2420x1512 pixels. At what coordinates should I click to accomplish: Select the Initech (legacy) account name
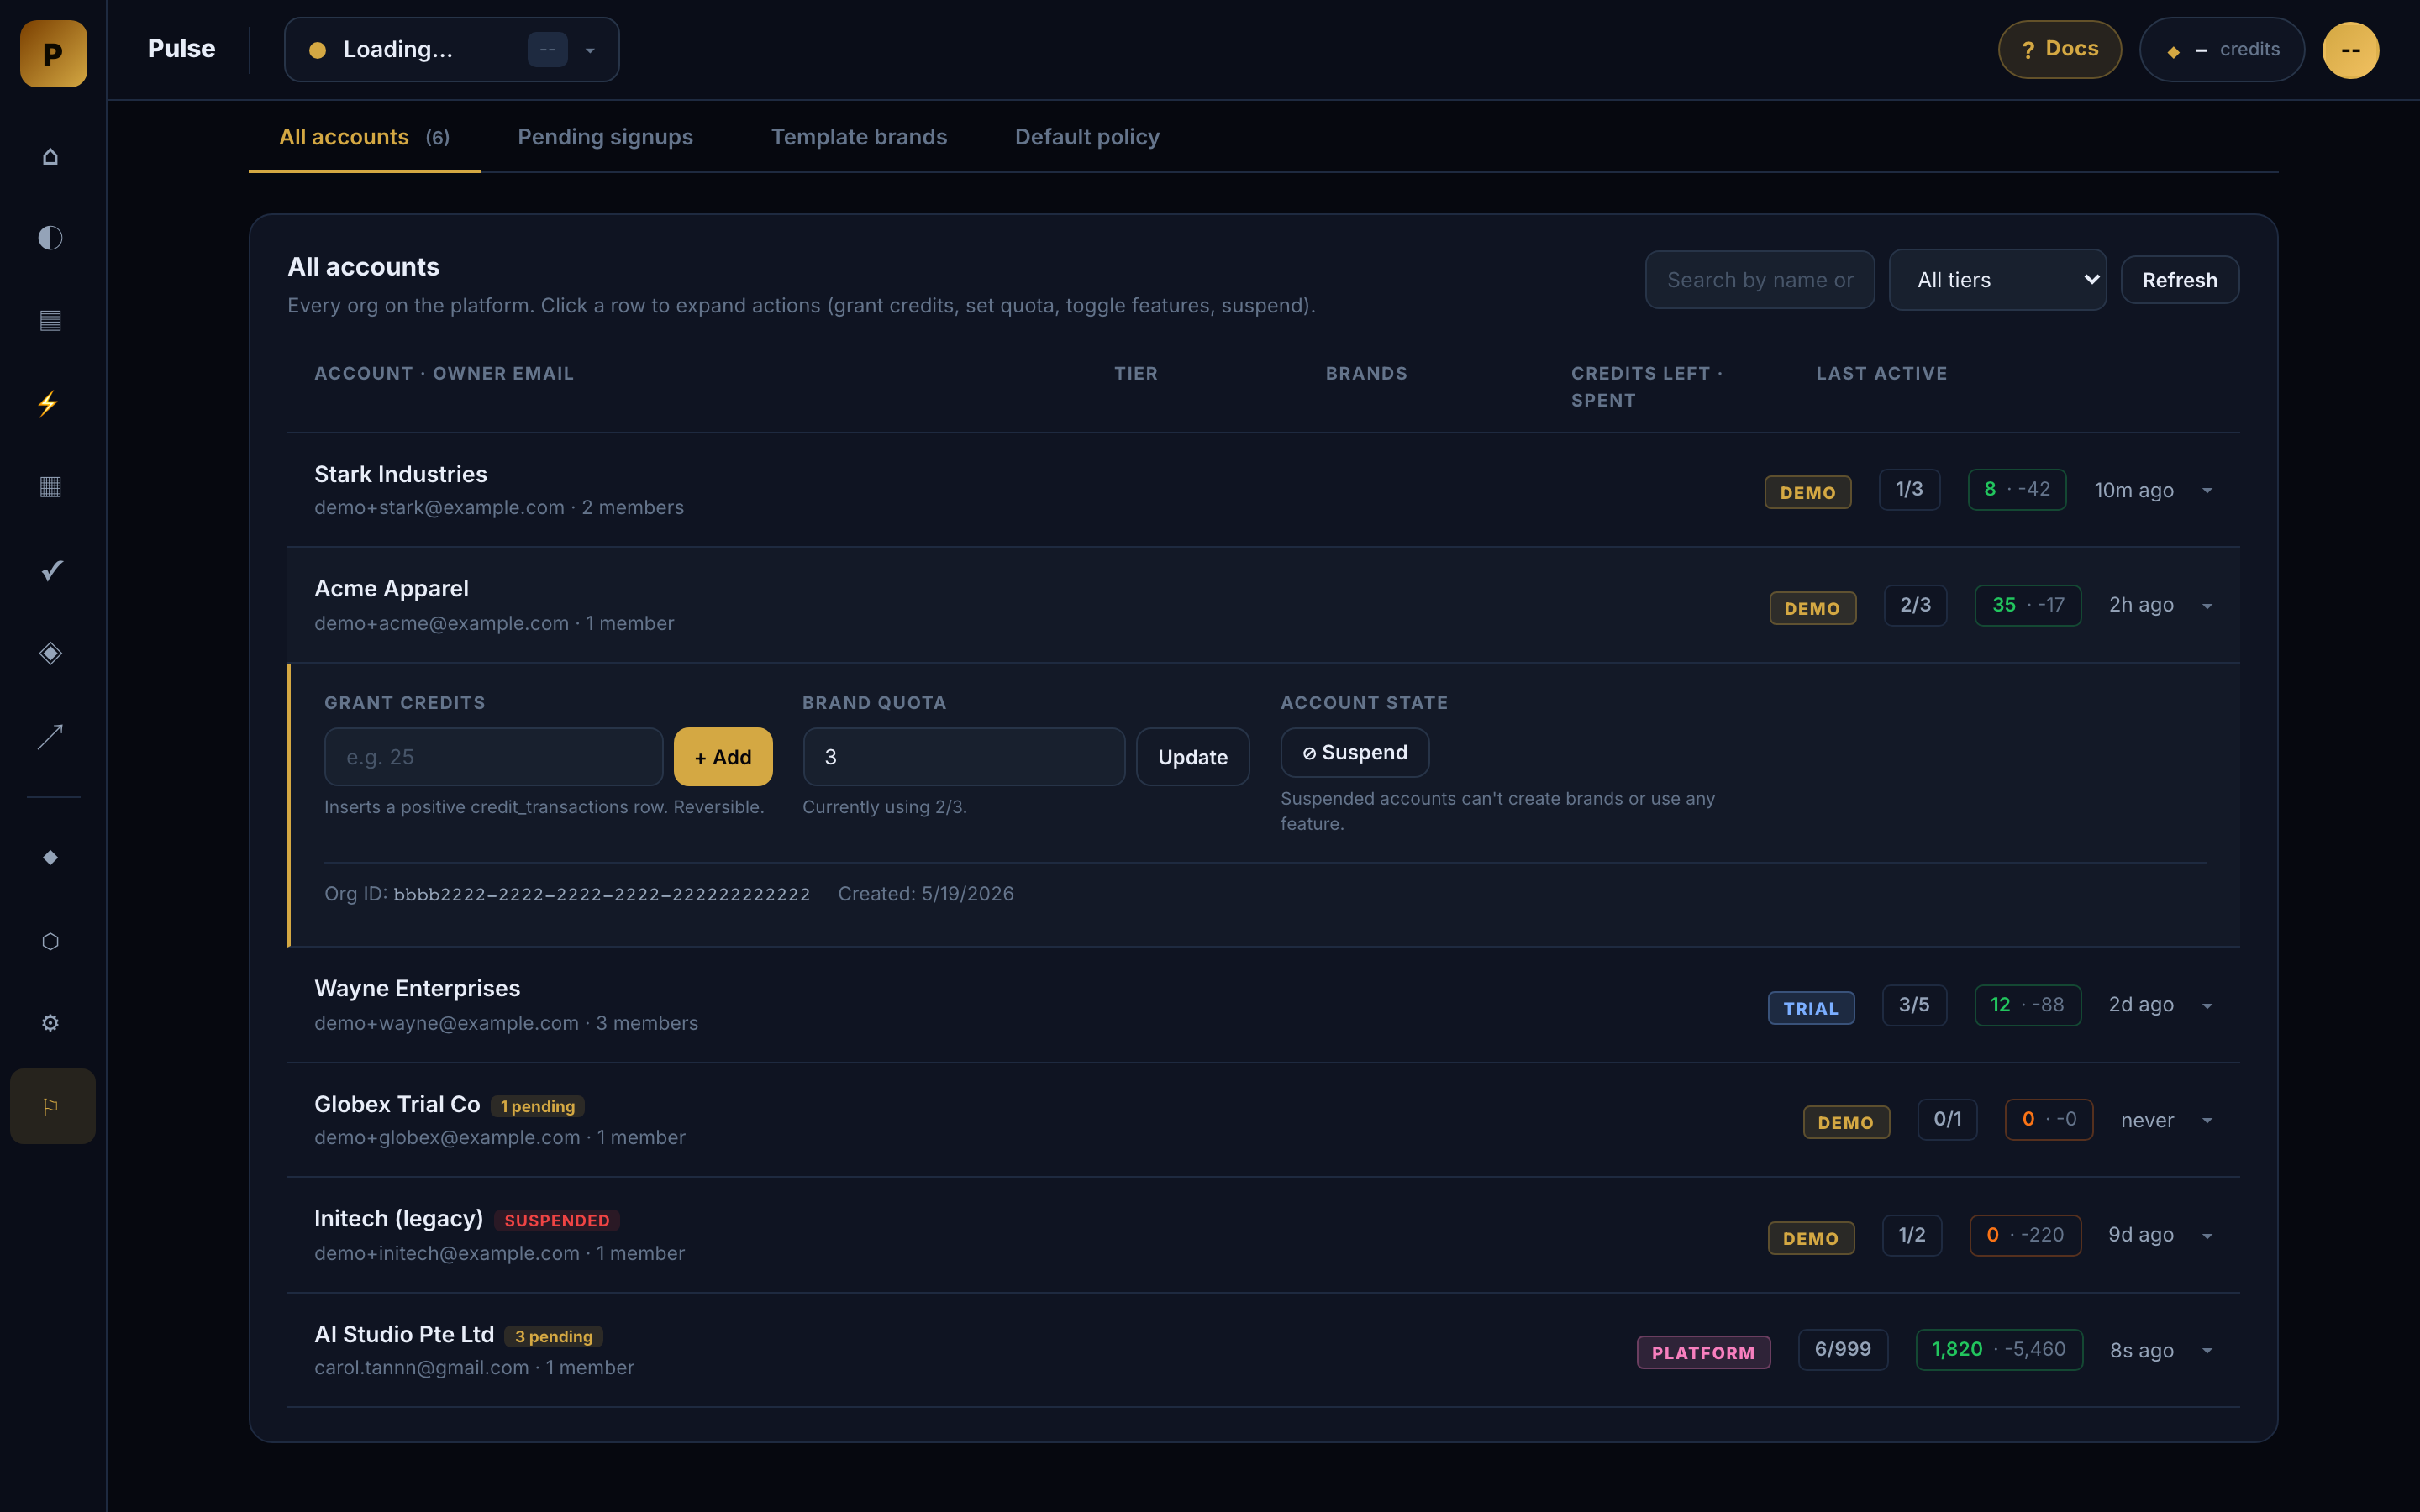[398, 1219]
